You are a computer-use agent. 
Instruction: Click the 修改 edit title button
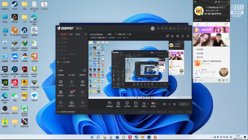pos(109,34)
